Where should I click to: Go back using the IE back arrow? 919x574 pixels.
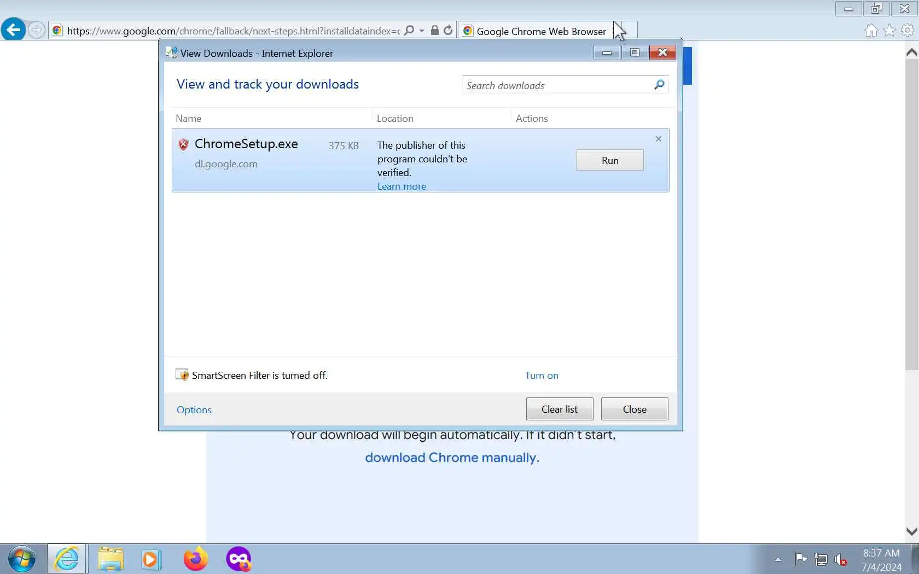[x=13, y=30]
